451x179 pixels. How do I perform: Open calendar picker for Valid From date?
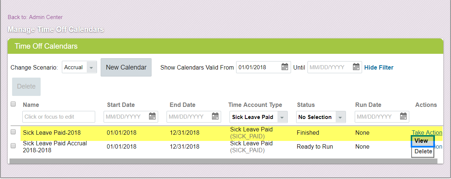click(285, 67)
